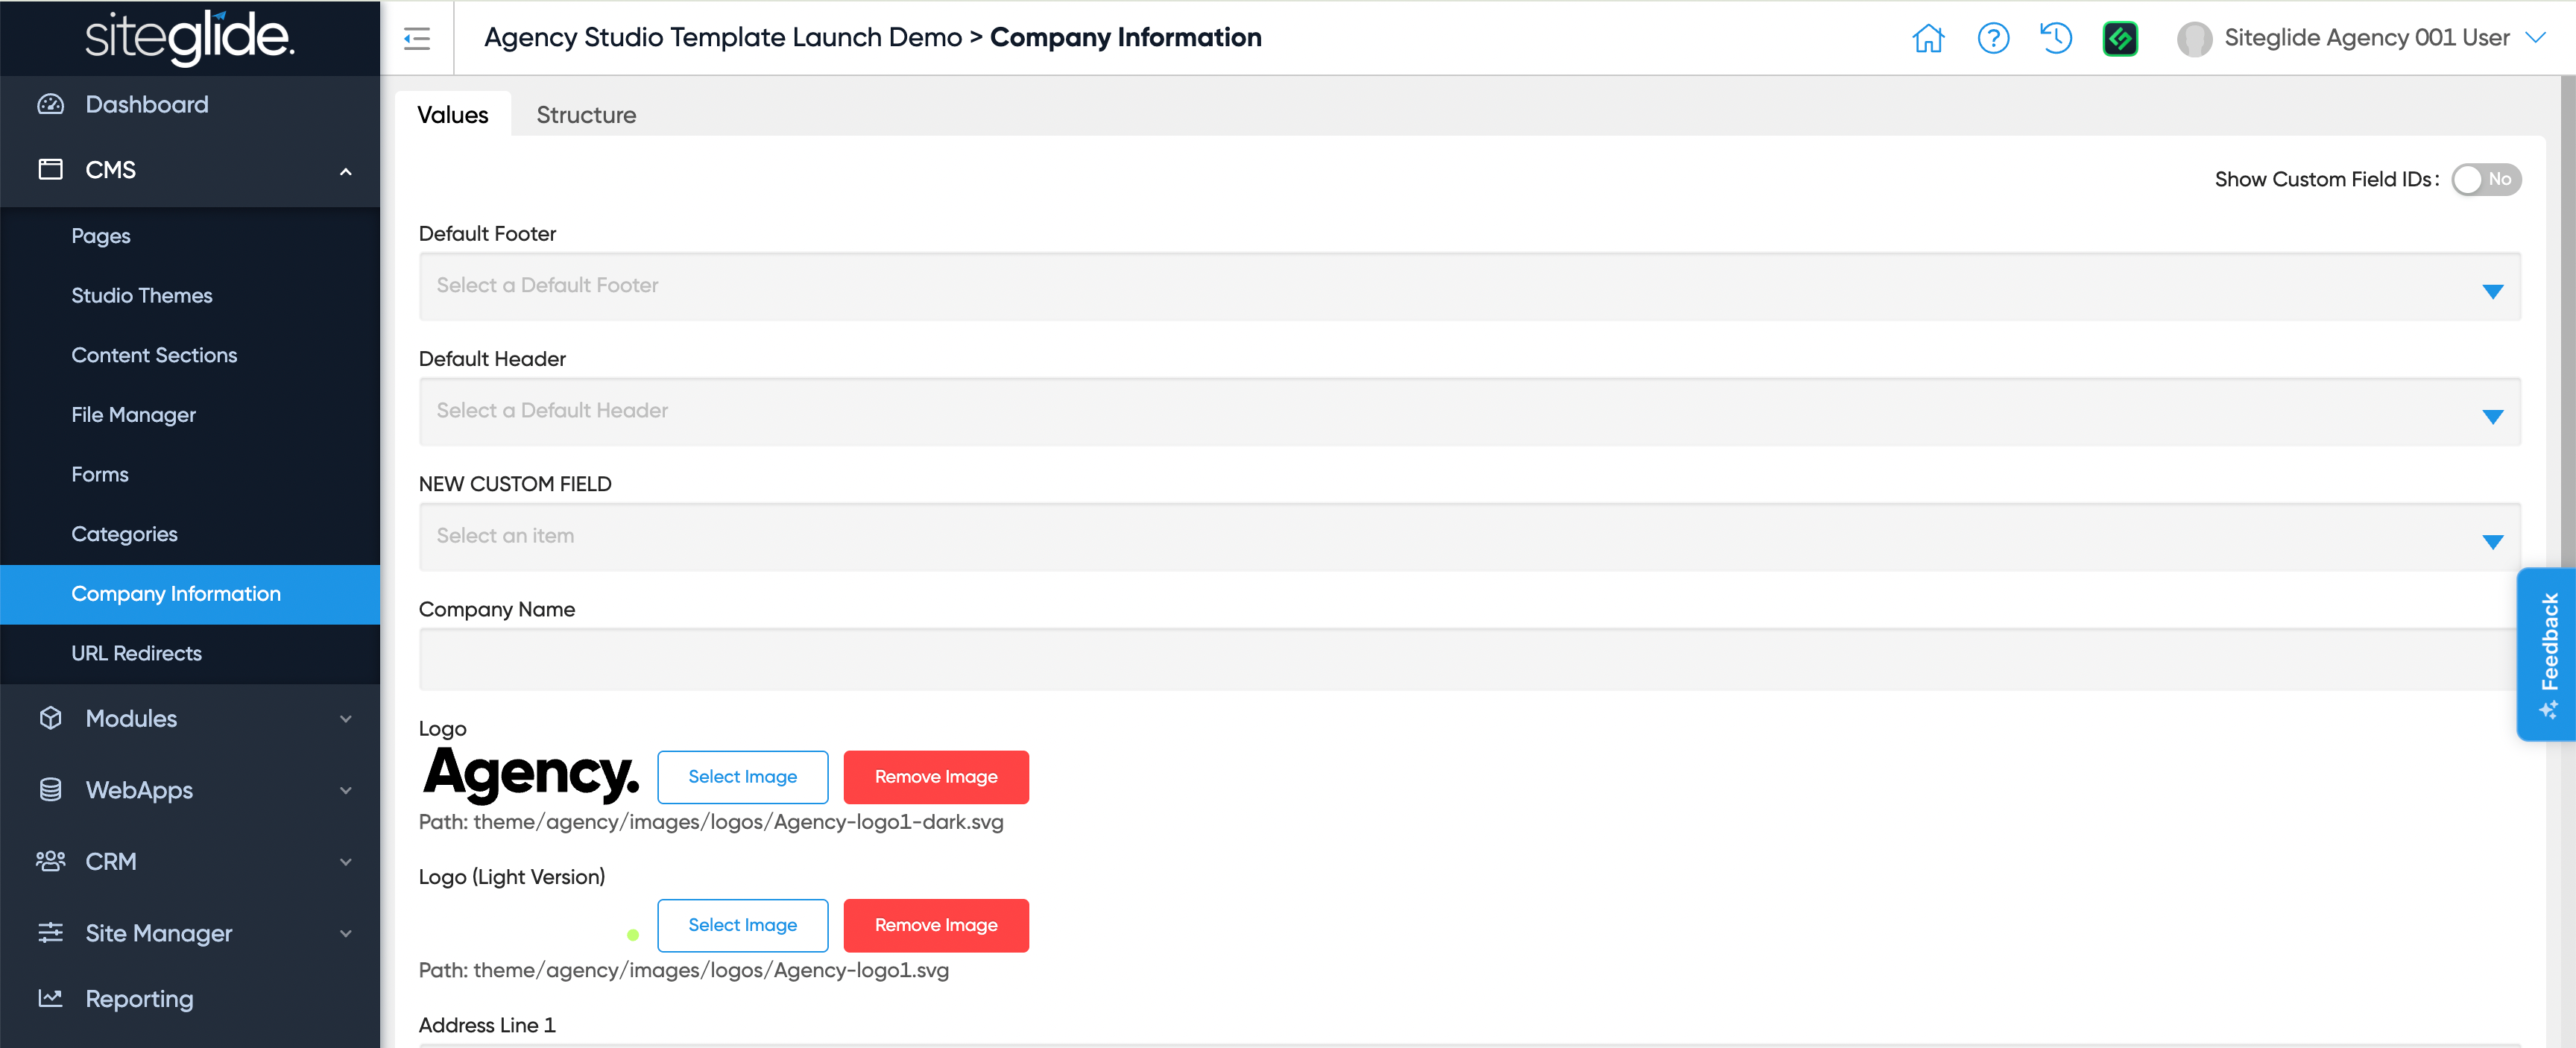The height and width of the screenshot is (1048, 2576).
Task: Open the Default Footer dropdown
Action: [x=1468, y=286]
